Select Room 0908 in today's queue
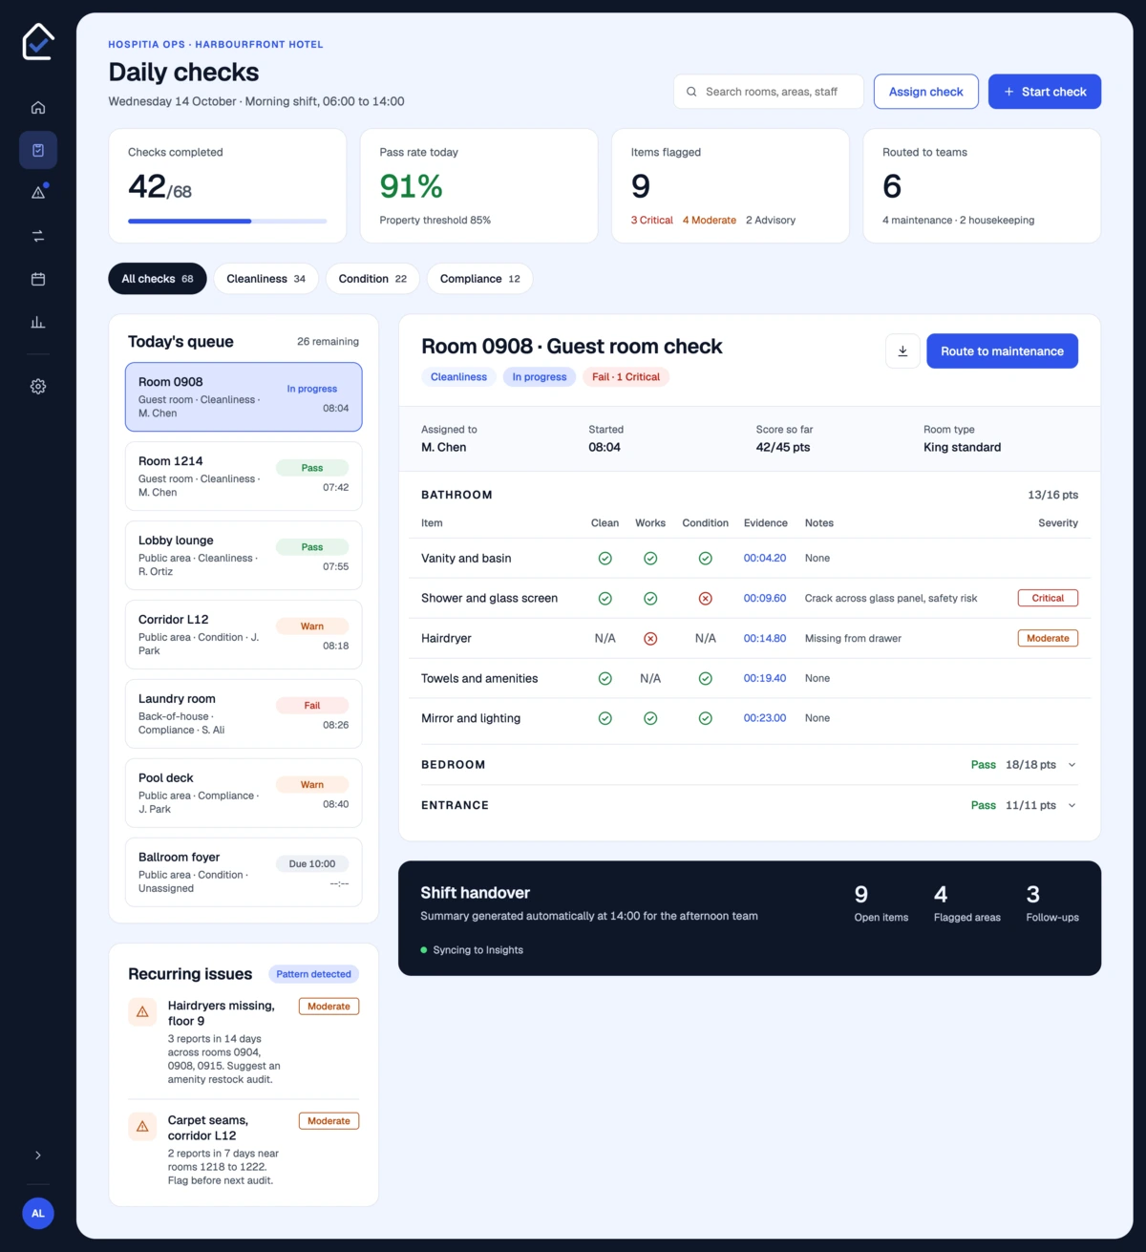Image resolution: width=1146 pixels, height=1252 pixels. pos(244,397)
